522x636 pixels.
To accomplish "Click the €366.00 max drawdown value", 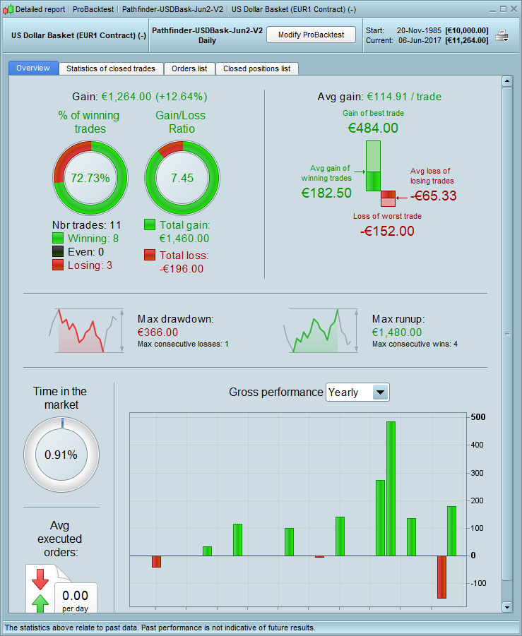I will coord(158,332).
